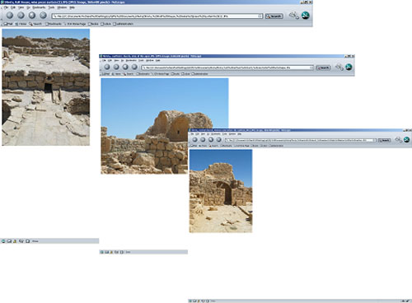Click Netscape logo in front arched-doorway window
This screenshot has width=412, height=303.
tap(407, 140)
